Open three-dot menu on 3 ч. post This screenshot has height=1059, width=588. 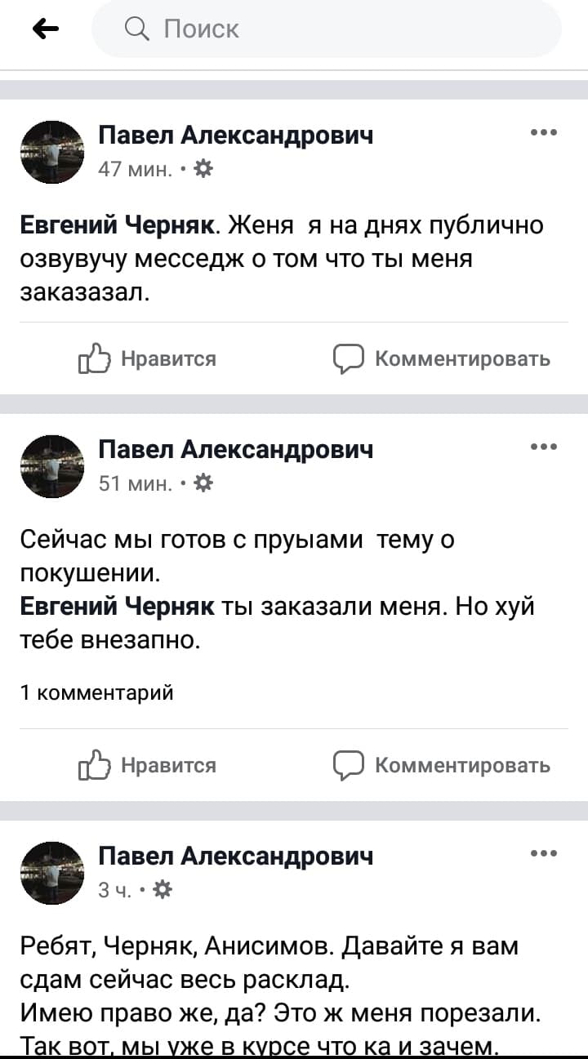(x=543, y=853)
